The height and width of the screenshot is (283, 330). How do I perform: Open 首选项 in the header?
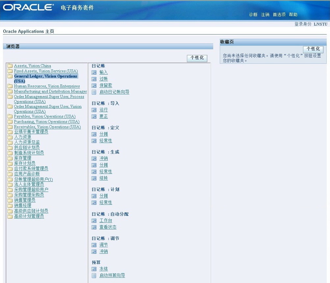[x=279, y=14]
